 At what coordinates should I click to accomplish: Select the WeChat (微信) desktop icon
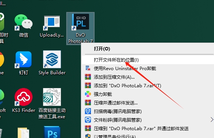(x=24, y=26)
